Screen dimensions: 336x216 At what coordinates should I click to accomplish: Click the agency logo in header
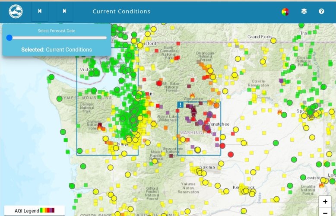pyautogui.click(x=16, y=12)
